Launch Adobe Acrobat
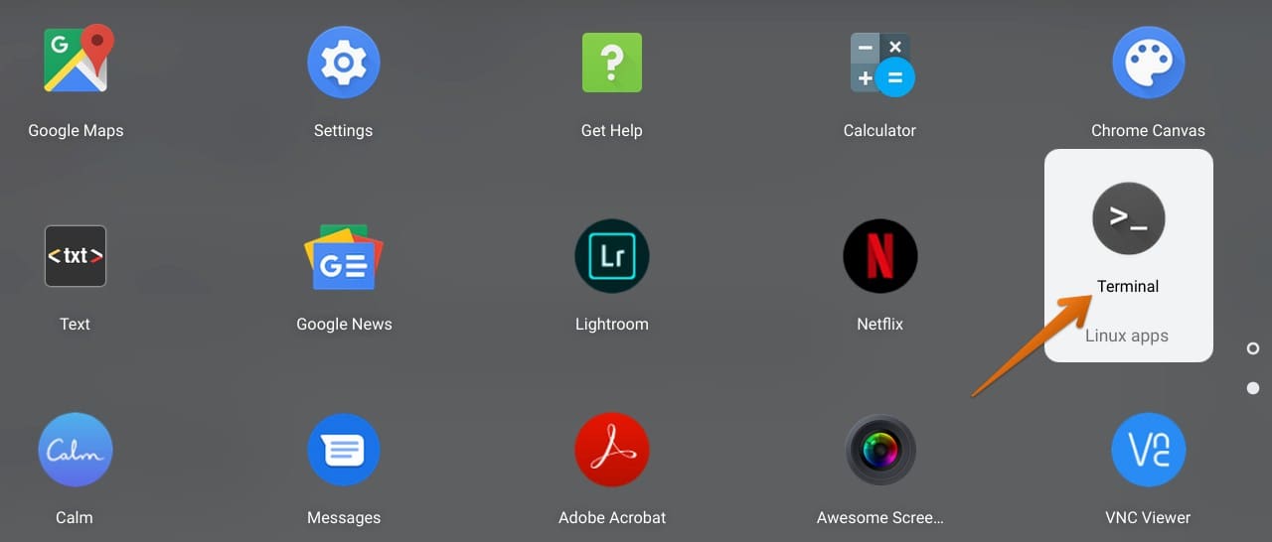 612,450
